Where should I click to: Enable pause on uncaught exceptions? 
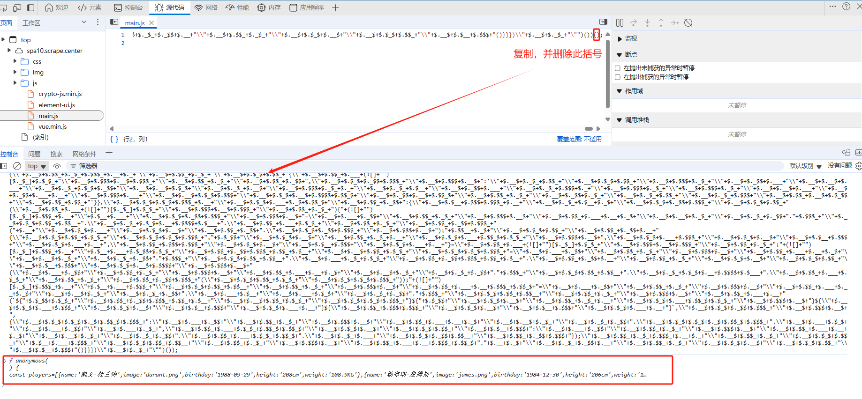tap(618, 68)
